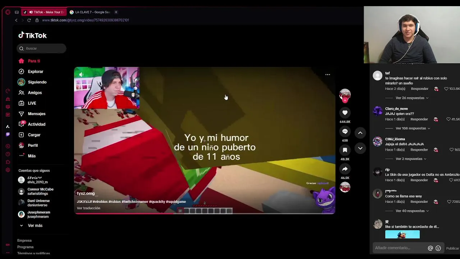460x259 pixels.
Task: Expand Ver 108 respuestas
Action: [x=413, y=128]
